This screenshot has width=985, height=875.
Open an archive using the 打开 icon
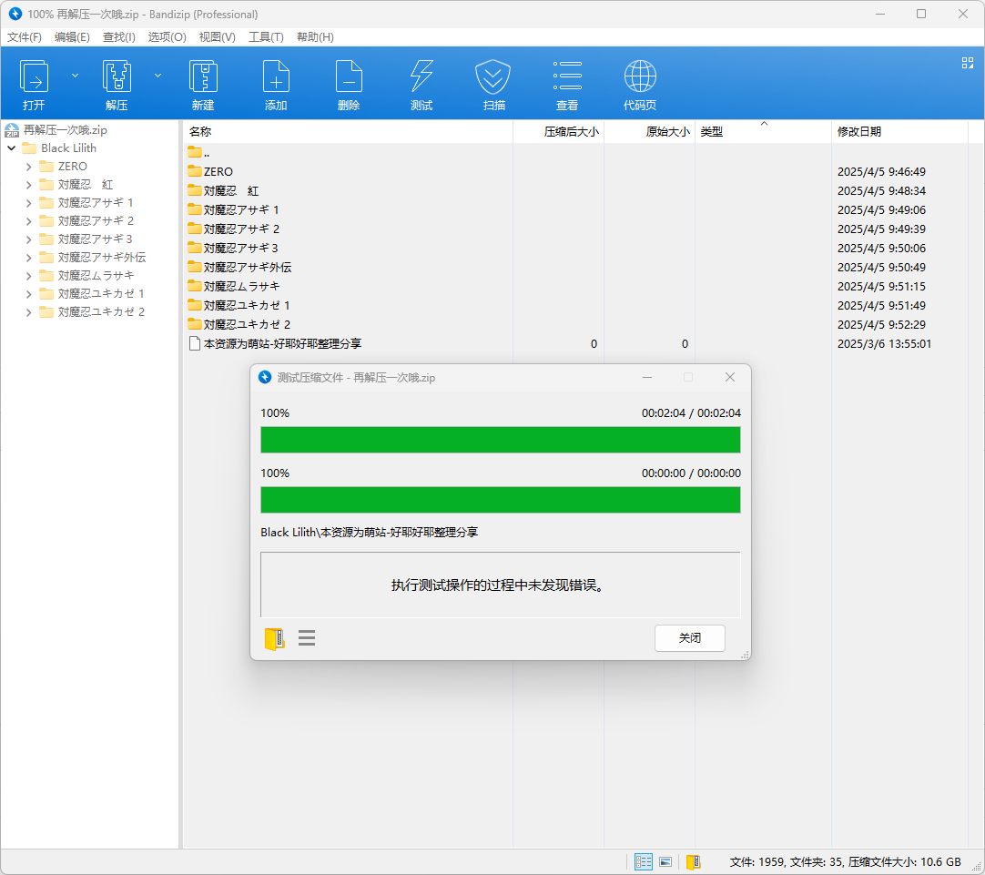click(35, 82)
